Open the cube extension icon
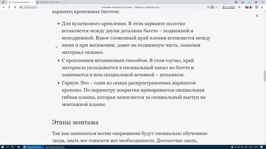This screenshot has width=266, height=149. coord(251,7)
